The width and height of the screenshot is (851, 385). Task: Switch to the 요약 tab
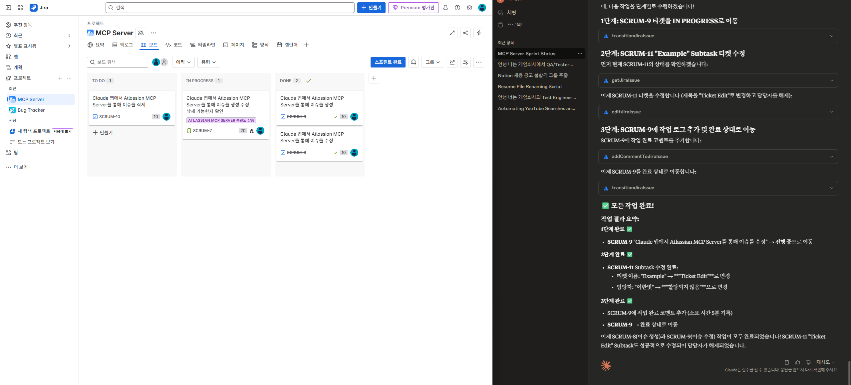(96, 45)
